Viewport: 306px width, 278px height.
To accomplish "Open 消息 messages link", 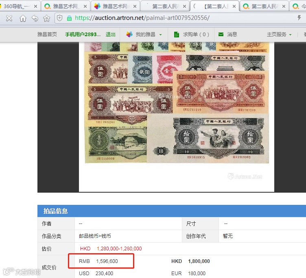I will [232, 35].
